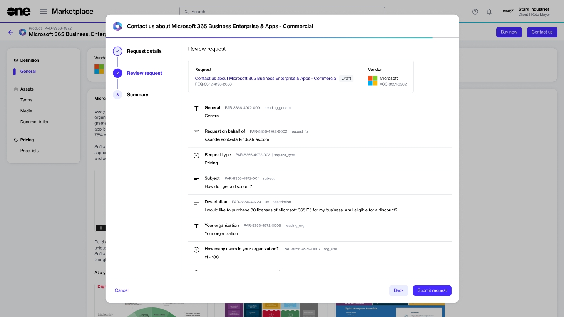Image resolution: width=564 pixels, height=317 pixels.
Task: Click the Microsoft vendor logo in the dialog
Action: 372,81
